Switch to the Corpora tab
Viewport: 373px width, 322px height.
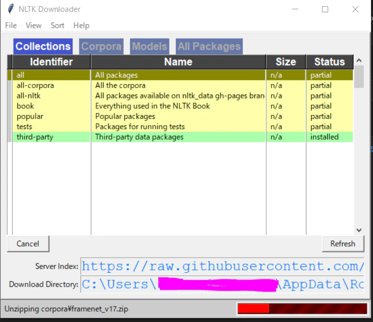101,46
